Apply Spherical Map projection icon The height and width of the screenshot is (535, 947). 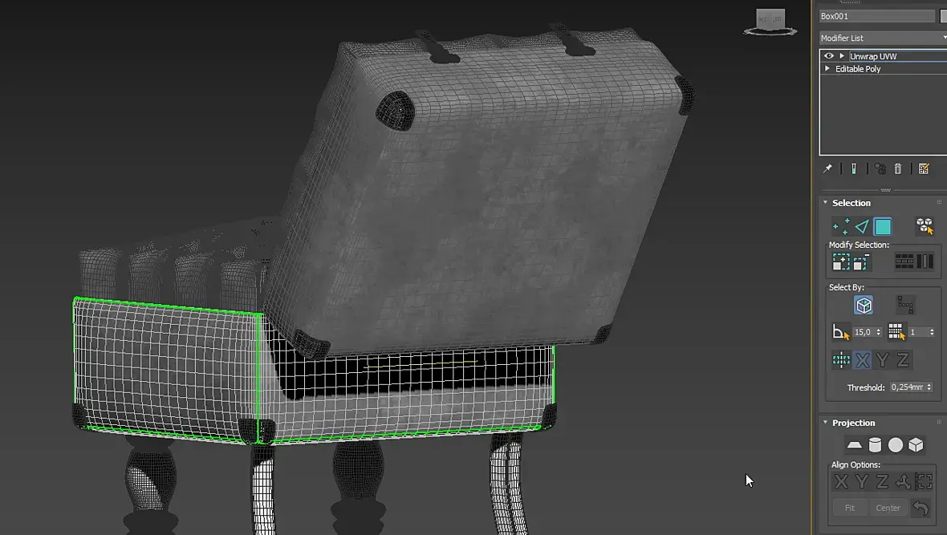coord(896,445)
